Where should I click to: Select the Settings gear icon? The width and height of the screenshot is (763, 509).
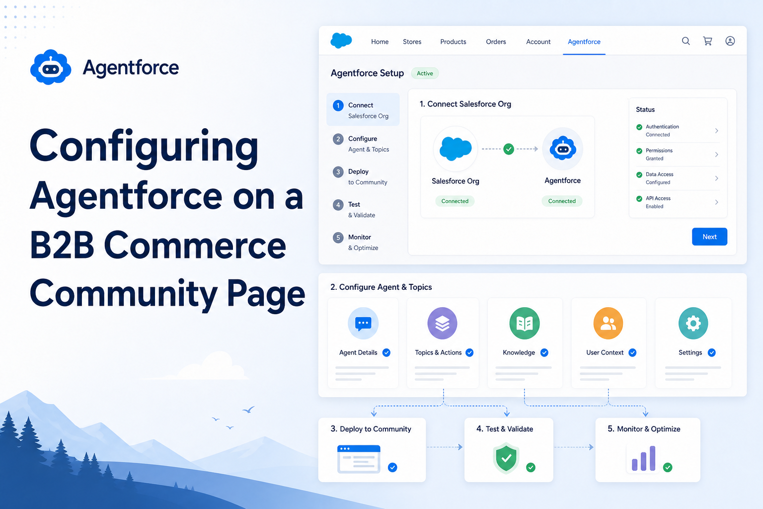coord(693,323)
